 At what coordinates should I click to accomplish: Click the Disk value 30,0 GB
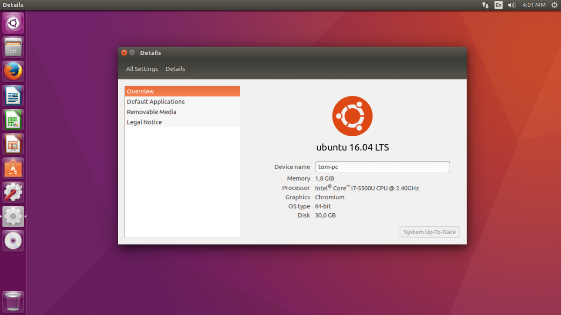(325, 216)
